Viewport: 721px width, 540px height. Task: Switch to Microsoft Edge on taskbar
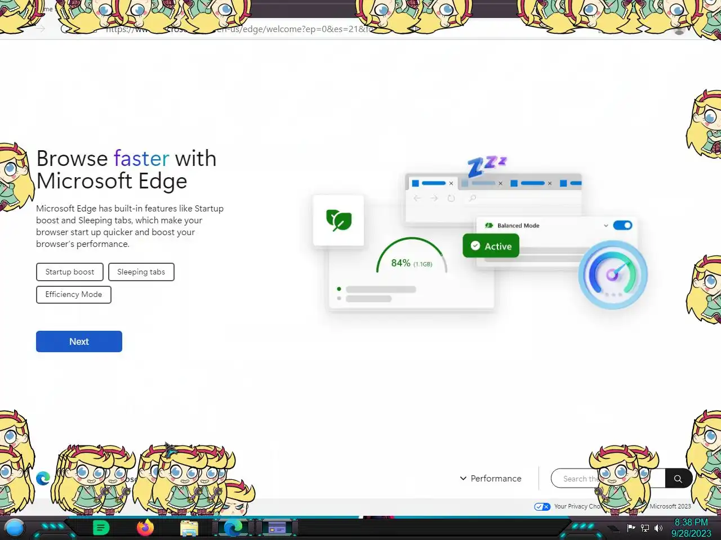[x=233, y=528]
